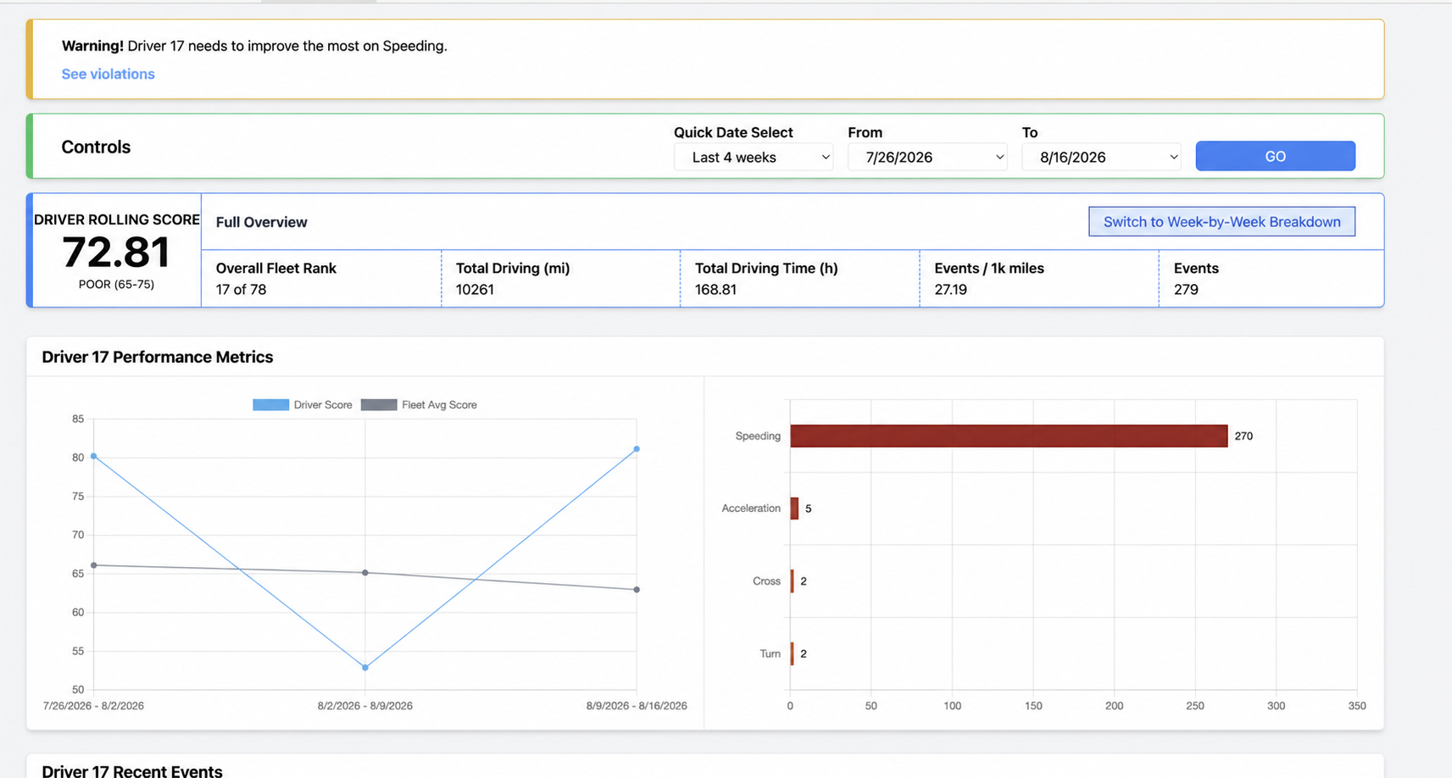Expand the From date dropdown
The width and height of the screenshot is (1452, 778).
[x=927, y=157]
